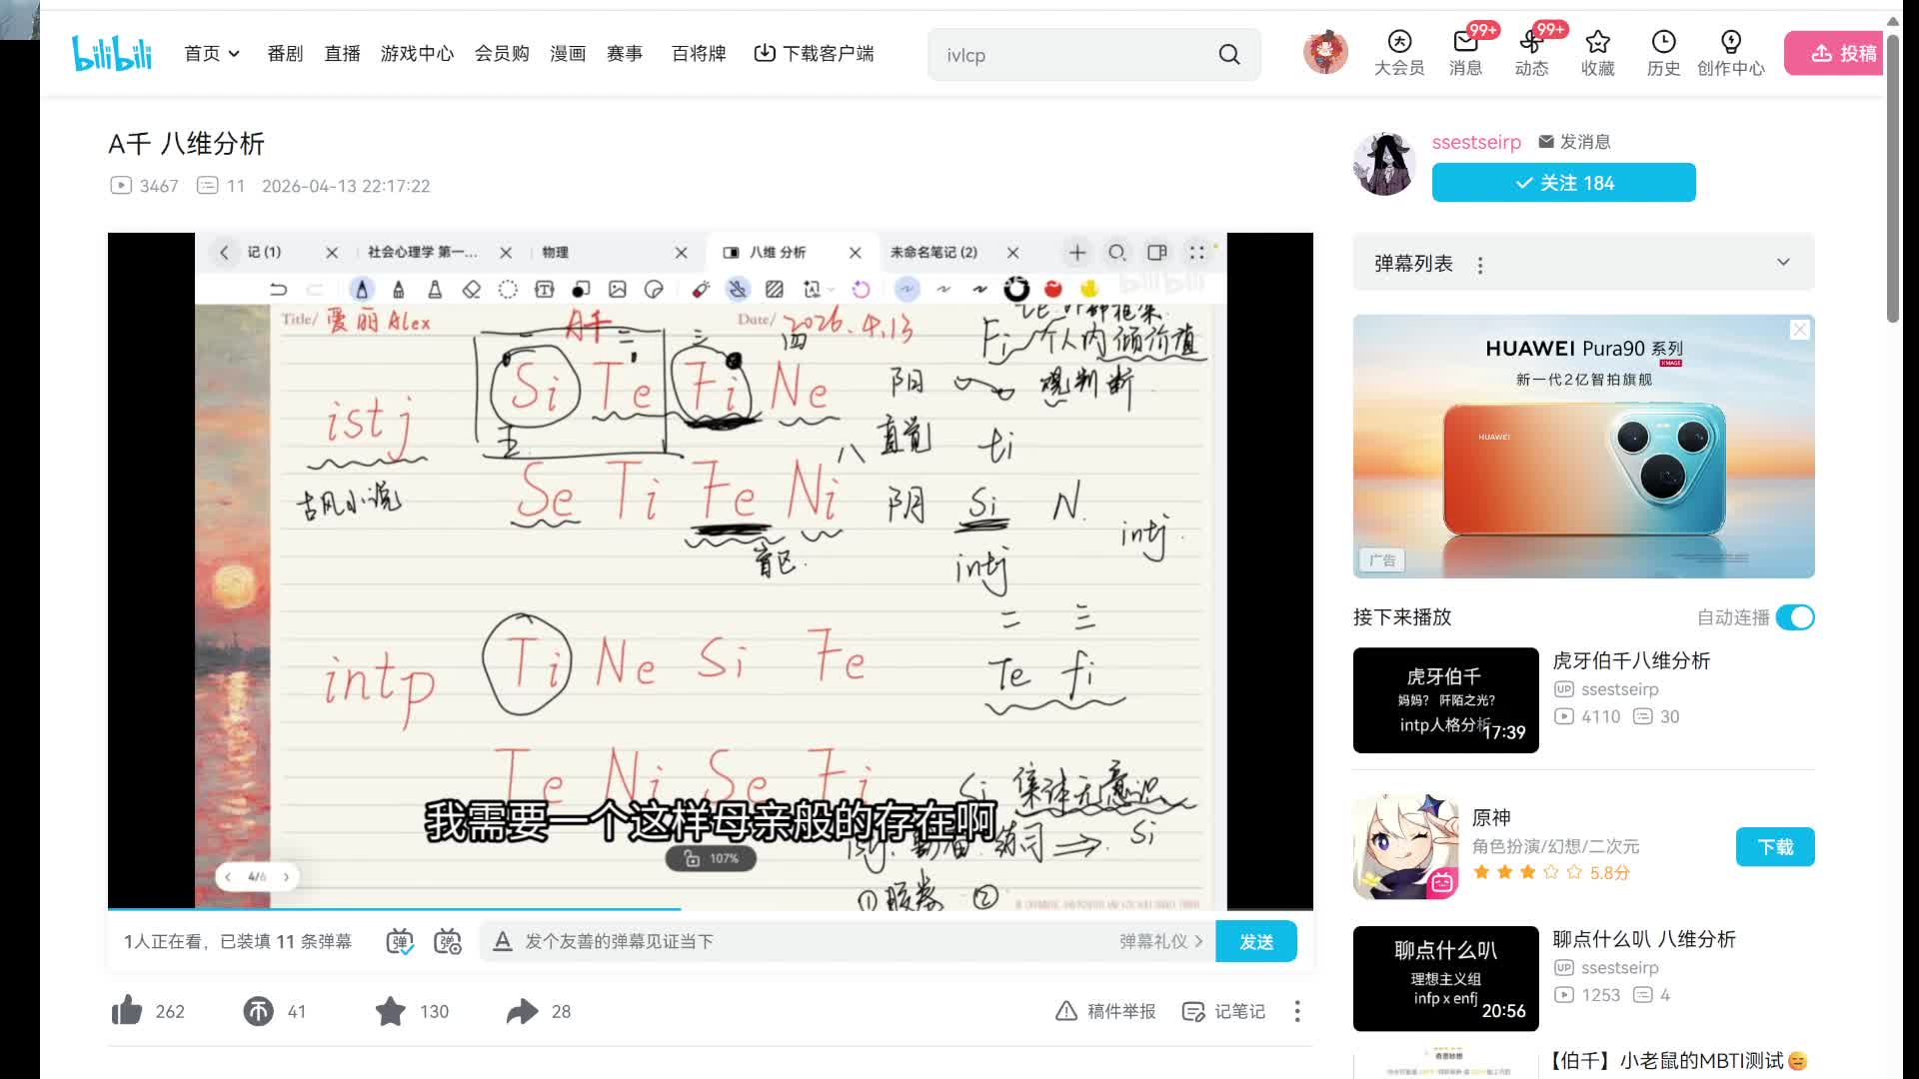This screenshot has height=1079, width=1919.
Task: Open danmaku settings toggle icon
Action: [x=448, y=941]
